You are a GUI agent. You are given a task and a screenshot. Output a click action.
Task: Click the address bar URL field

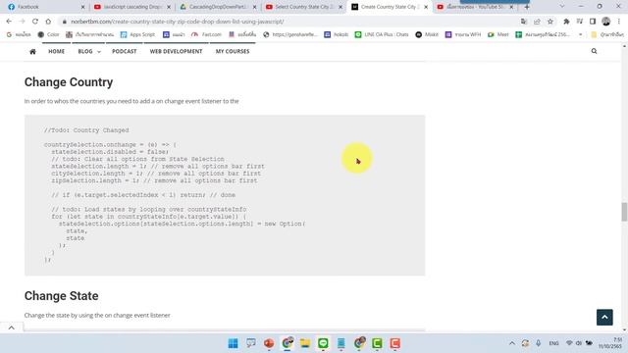288,22
